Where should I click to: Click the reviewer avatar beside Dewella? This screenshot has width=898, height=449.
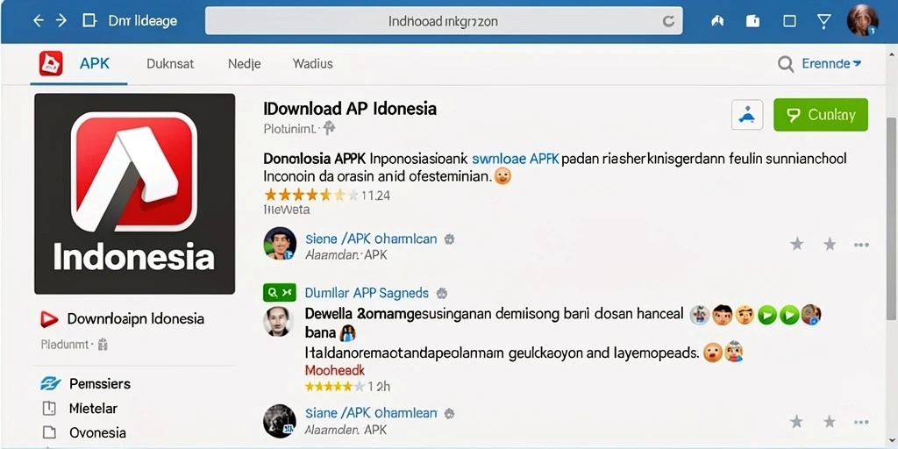coord(279,321)
